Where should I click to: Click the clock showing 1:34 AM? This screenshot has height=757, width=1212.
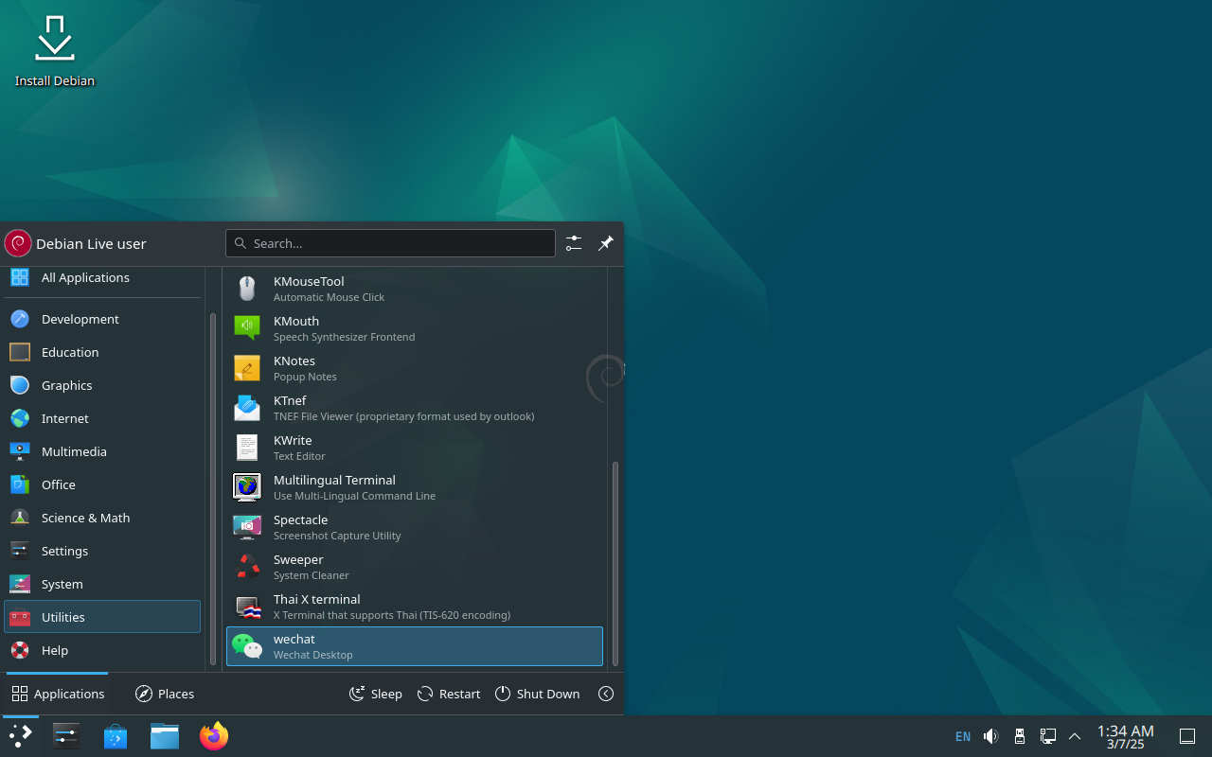click(x=1125, y=736)
